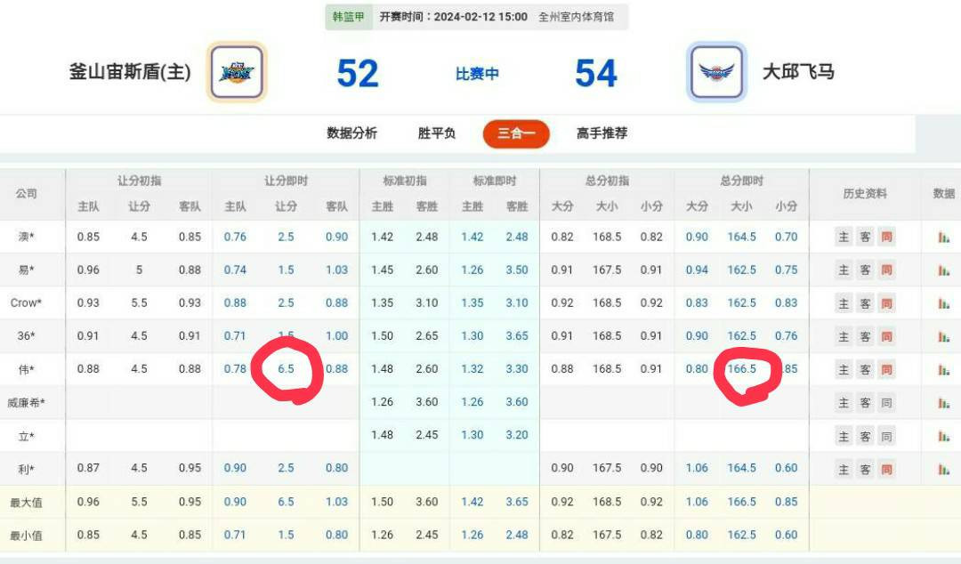Click the red 同 button in 36* row
This screenshot has height=564, width=961.
coord(887,336)
